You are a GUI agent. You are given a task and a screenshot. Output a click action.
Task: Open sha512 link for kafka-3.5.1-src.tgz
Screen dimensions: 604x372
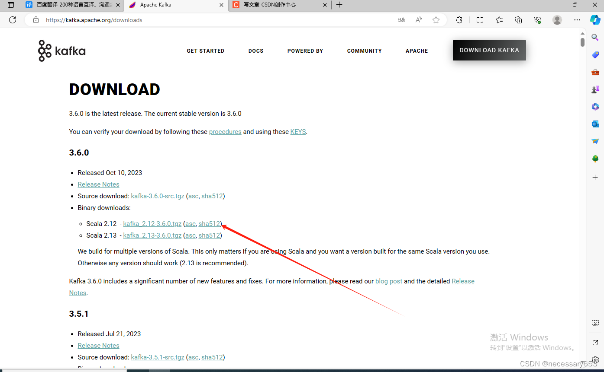click(212, 357)
